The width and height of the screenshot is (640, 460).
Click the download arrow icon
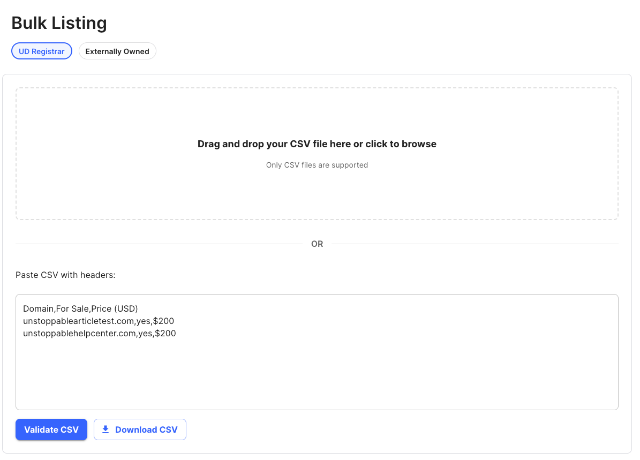pos(106,429)
